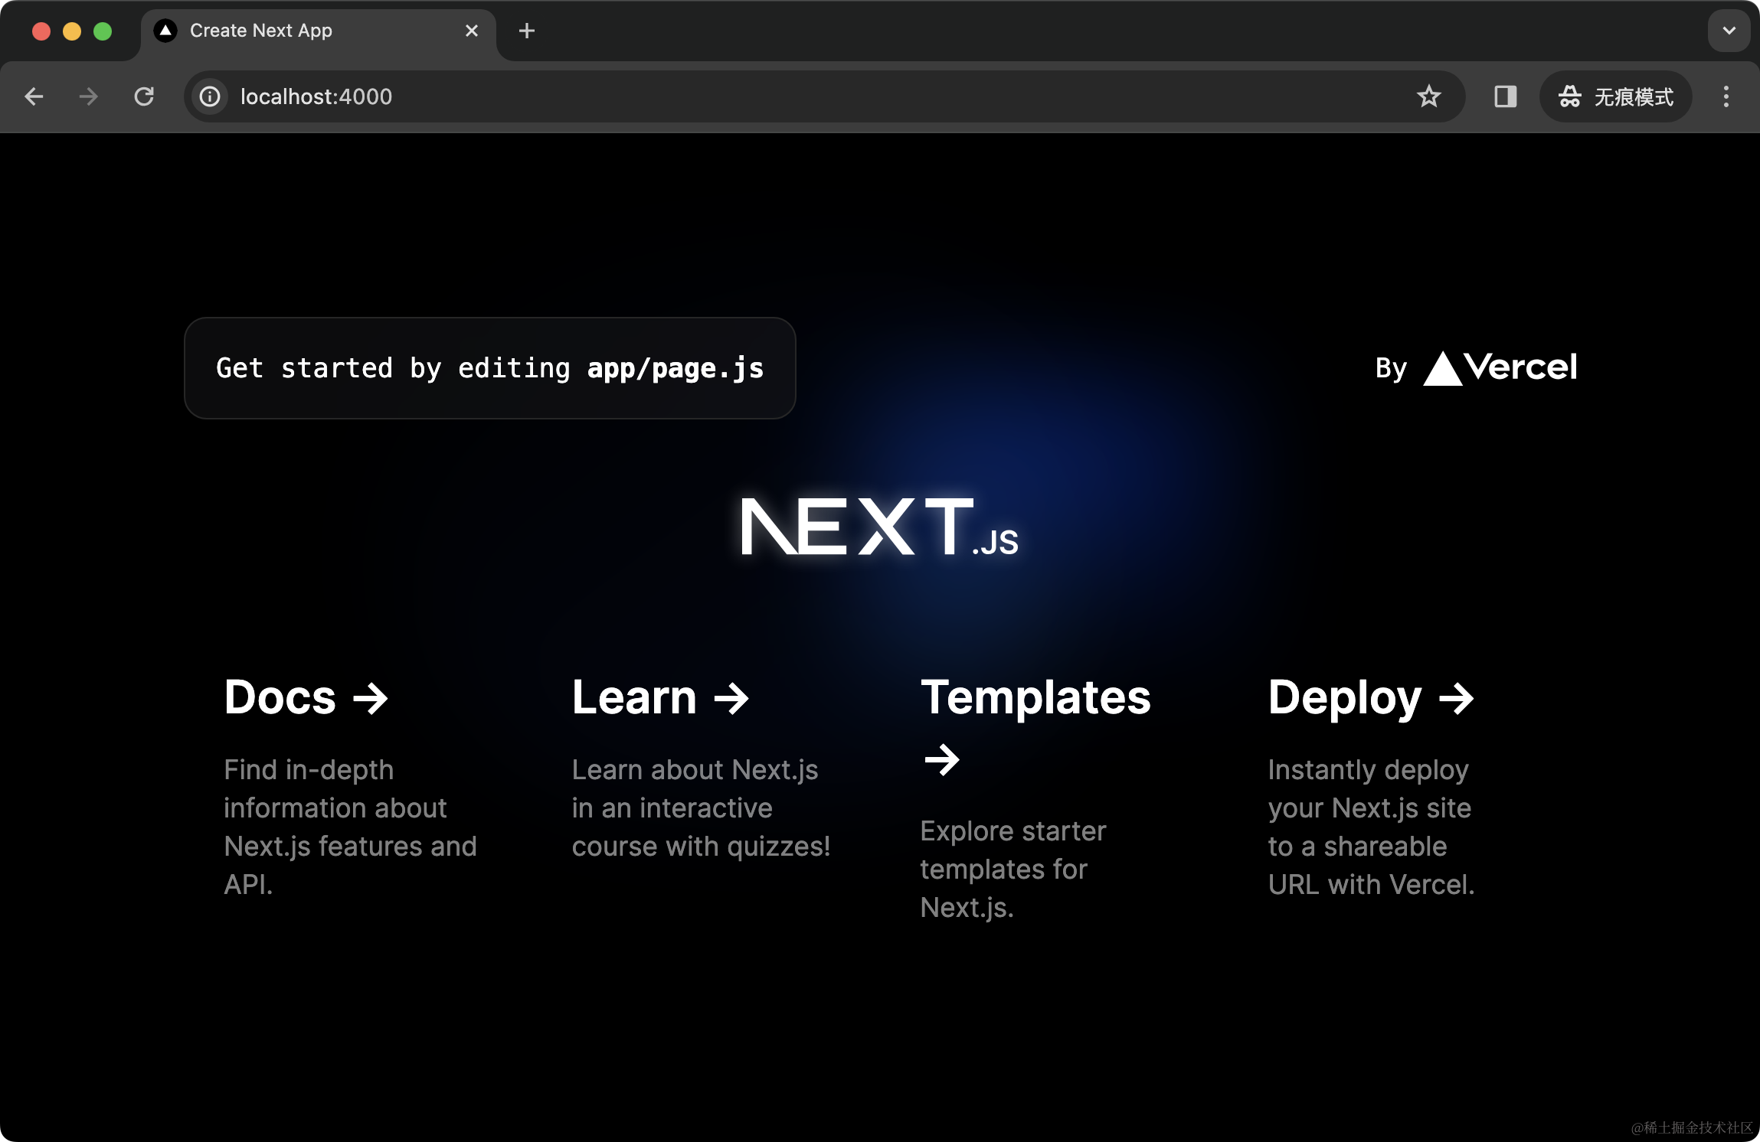Click the browser forward arrow
The width and height of the screenshot is (1760, 1142).
pos(89,96)
